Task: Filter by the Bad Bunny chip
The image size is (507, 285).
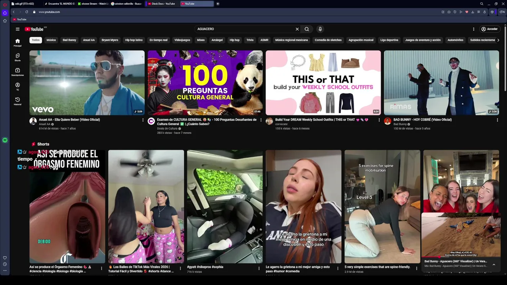Action: click(69, 40)
